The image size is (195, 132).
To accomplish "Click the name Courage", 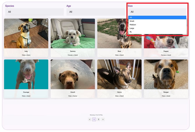I will pyautogui.click(x=26, y=92).
